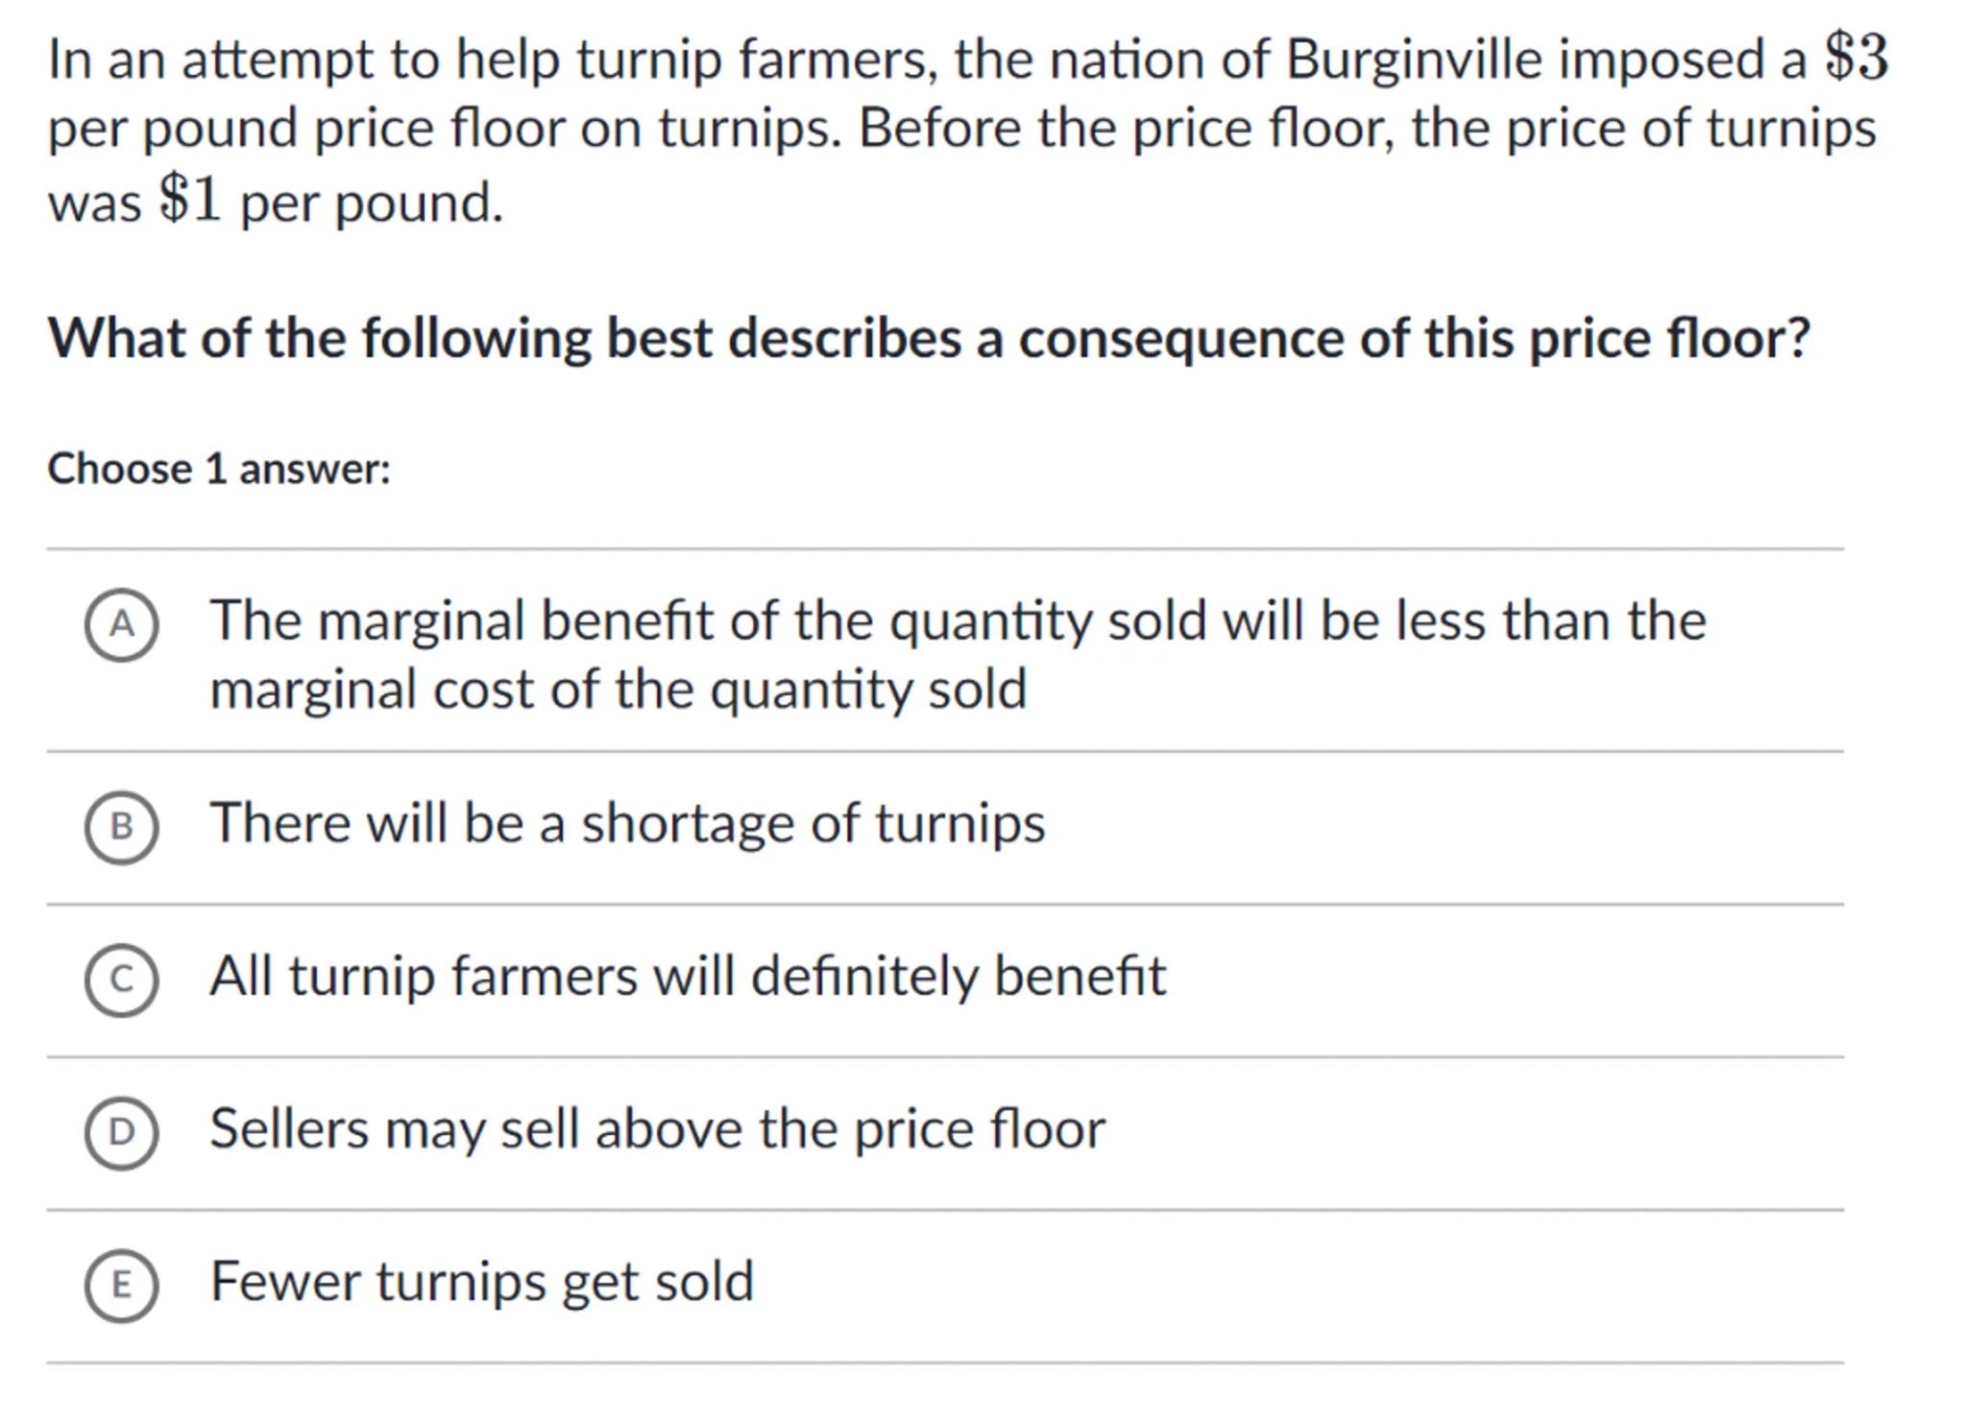Click answer text 'Fewer turnips get sold'
This screenshot has width=1967, height=1425.
[x=482, y=1281]
